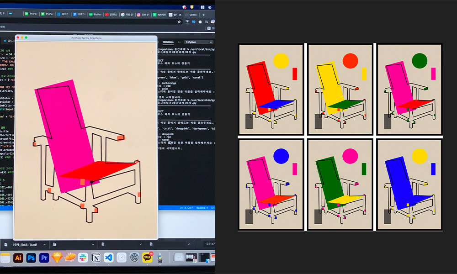Open the panel more actions ellipsis
The width and height of the screenshot is (457, 274).
(x=180, y=42)
